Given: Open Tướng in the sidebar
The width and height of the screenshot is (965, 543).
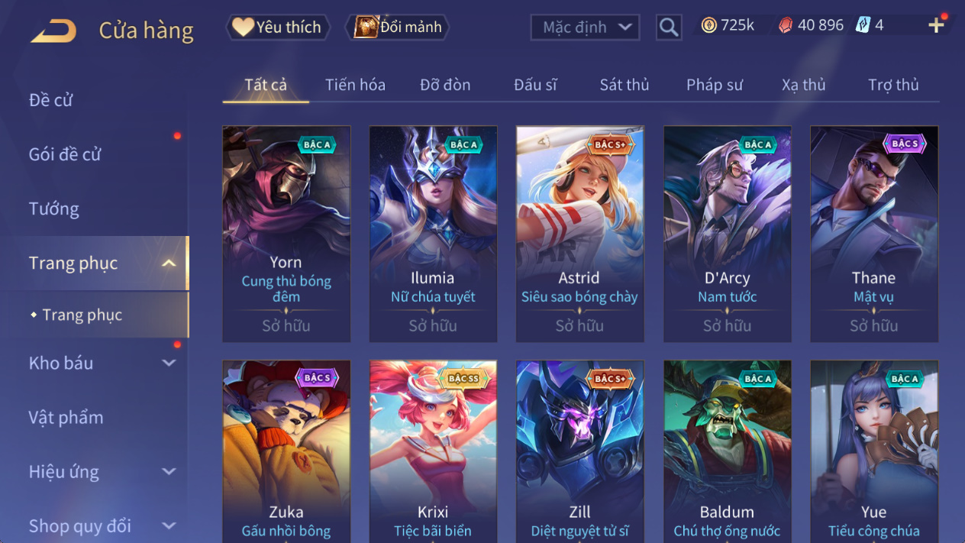Looking at the screenshot, I should 54,208.
